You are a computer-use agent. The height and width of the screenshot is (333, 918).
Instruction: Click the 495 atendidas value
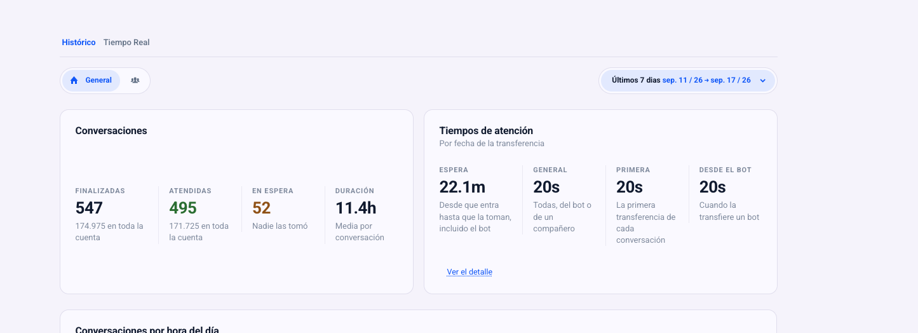pyautogui.click(x=183, y=208)
